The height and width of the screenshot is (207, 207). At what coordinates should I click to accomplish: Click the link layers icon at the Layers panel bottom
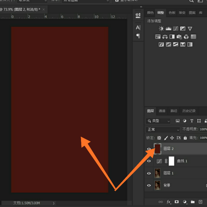click(161, 202)
